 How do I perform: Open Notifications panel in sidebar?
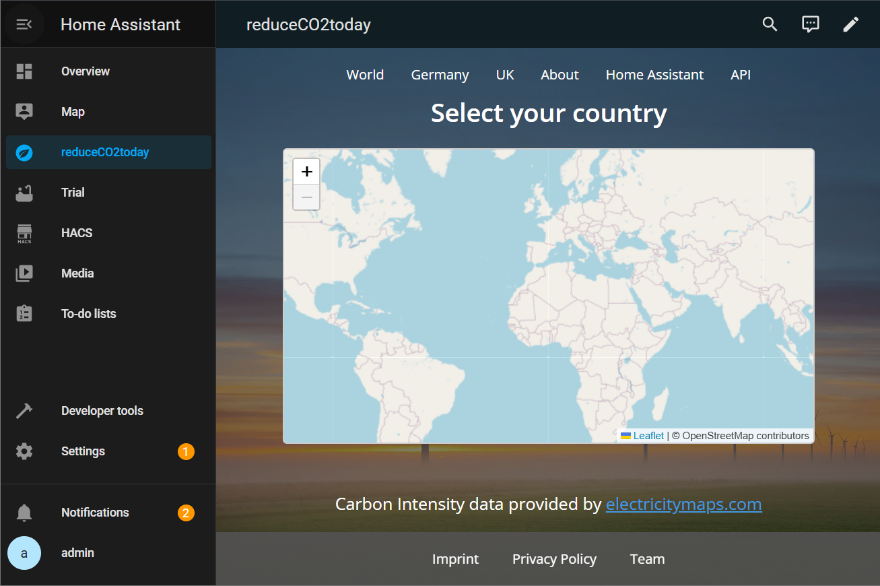point(108,513)
